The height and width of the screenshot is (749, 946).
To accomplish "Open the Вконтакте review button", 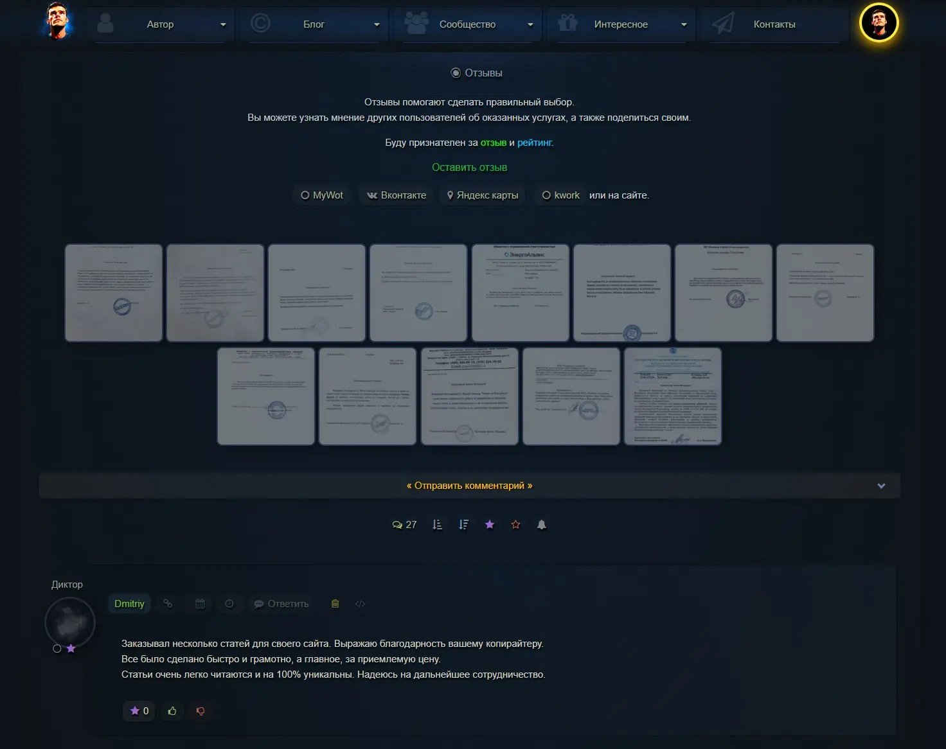I will (397, 195).
